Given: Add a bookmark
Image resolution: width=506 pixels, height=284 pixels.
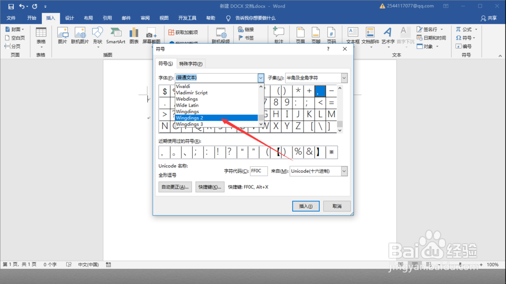Looking at the screenshot, I should 246,38.
